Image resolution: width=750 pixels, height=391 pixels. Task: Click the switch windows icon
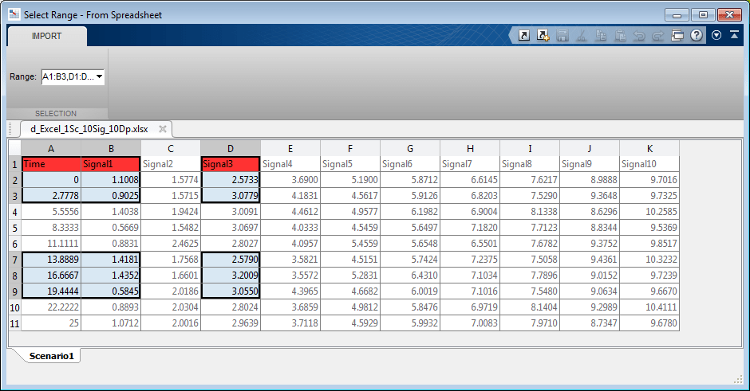pos(677,35)
